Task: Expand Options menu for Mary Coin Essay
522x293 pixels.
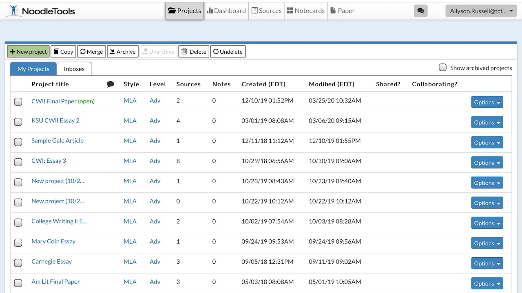Action: click(x=487, y=243)
